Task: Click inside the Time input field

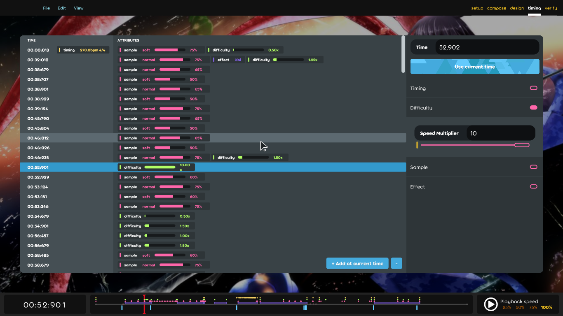Action: pyautogui.click(x=487, y=47)
